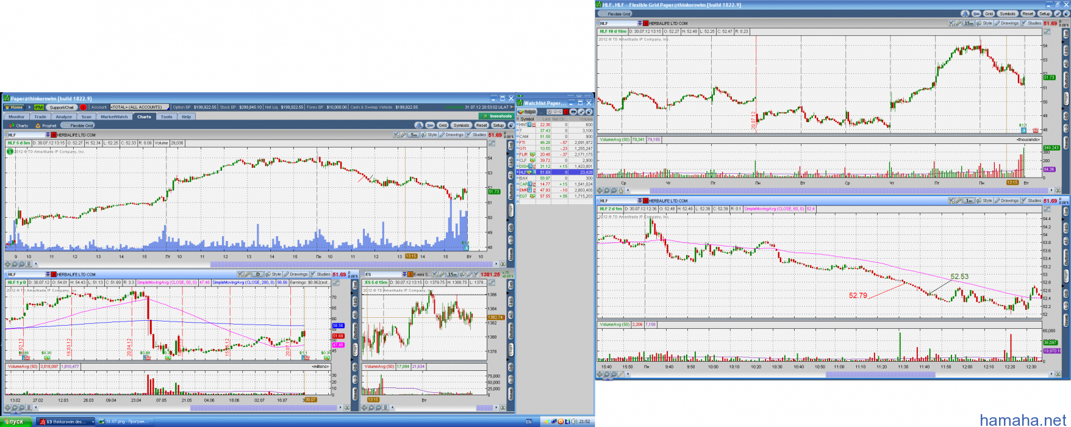Open the bell alerts icon in main window toolbar
Viewport: 1071px width, 427px height.
point(419,125)
